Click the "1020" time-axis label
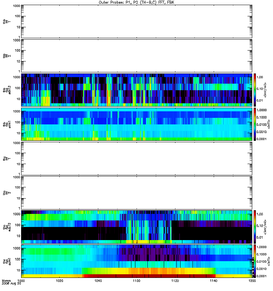Image resolution: width=273 pixels, height=291 pixels. coord(60,280)
